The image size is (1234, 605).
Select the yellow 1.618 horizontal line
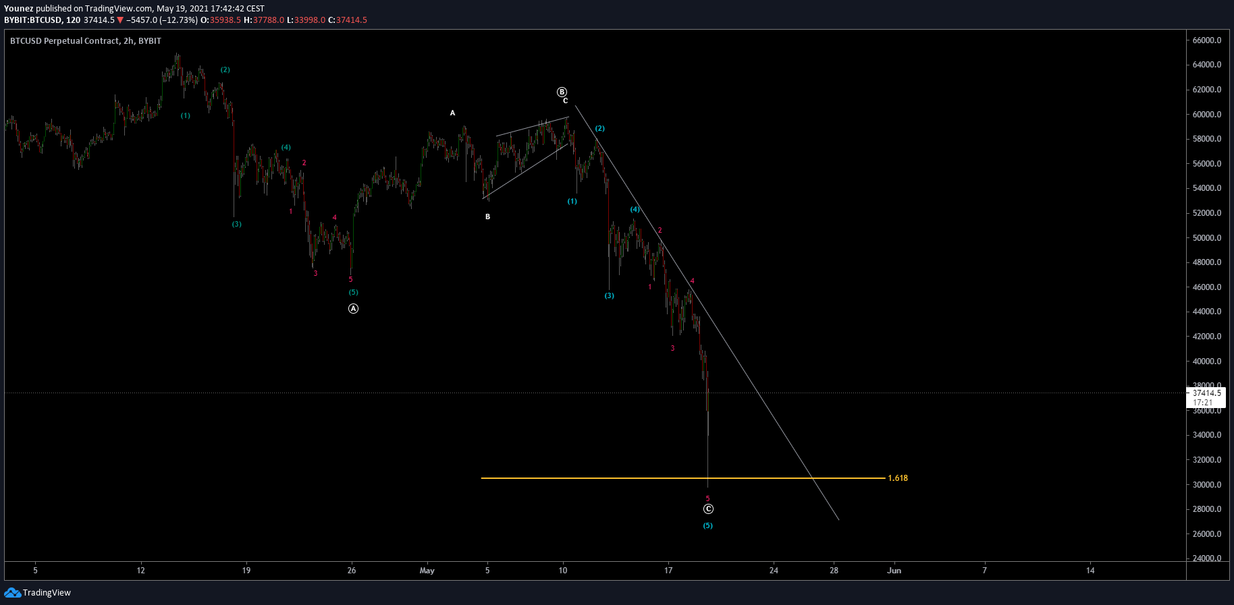(x=683, y=478)
